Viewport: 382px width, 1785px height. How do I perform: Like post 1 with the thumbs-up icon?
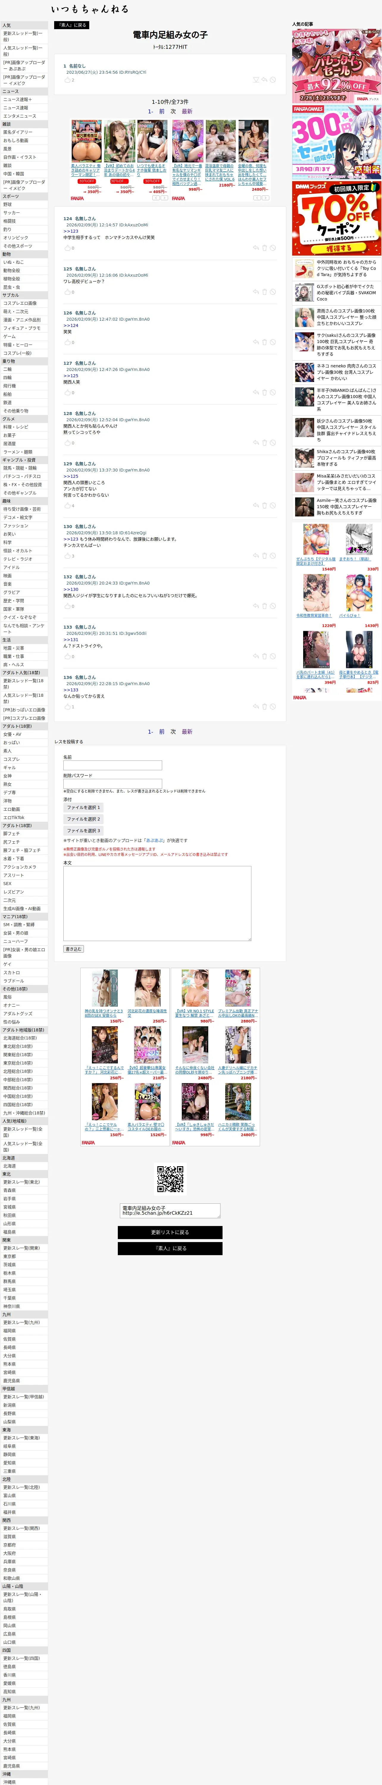point(67,80)
